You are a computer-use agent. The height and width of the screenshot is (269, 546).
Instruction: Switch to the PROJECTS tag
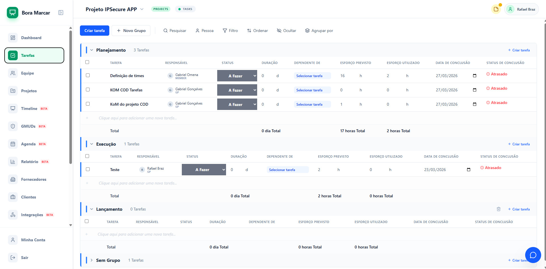click(161, 9)
